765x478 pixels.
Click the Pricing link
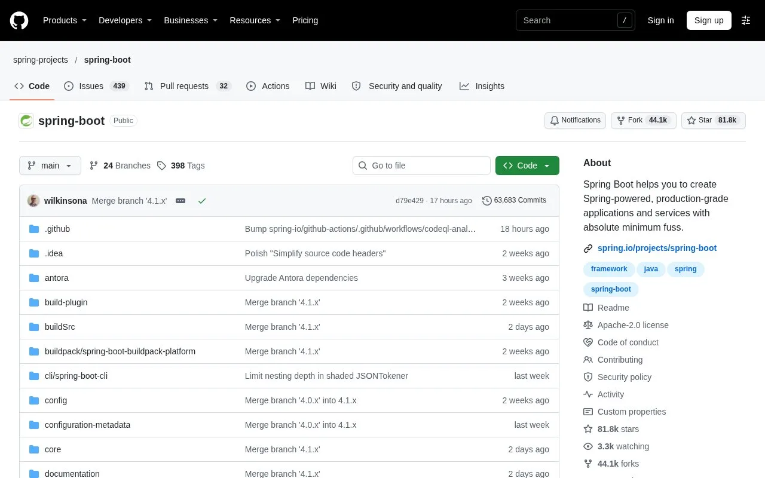[x=305, y=20]
